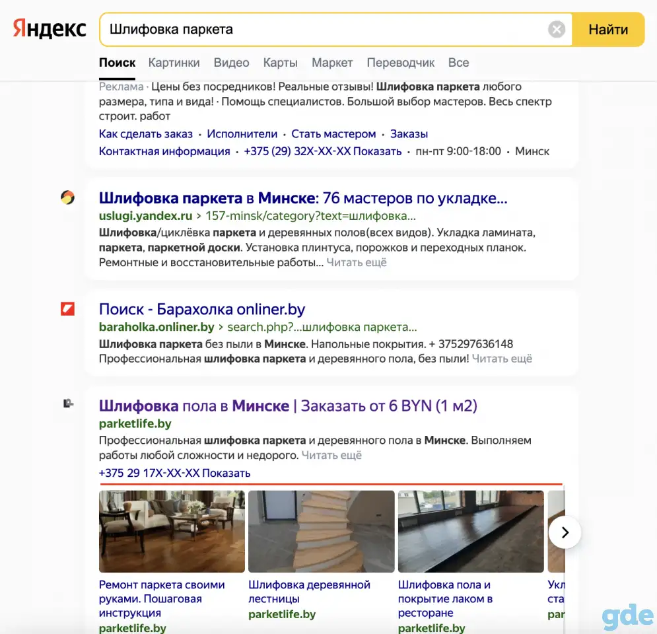Open the Заказы ad sitelink

tap(409, 134)
